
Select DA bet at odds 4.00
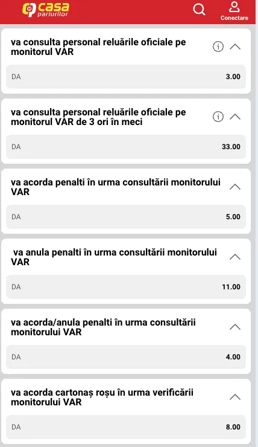point(126,357)
